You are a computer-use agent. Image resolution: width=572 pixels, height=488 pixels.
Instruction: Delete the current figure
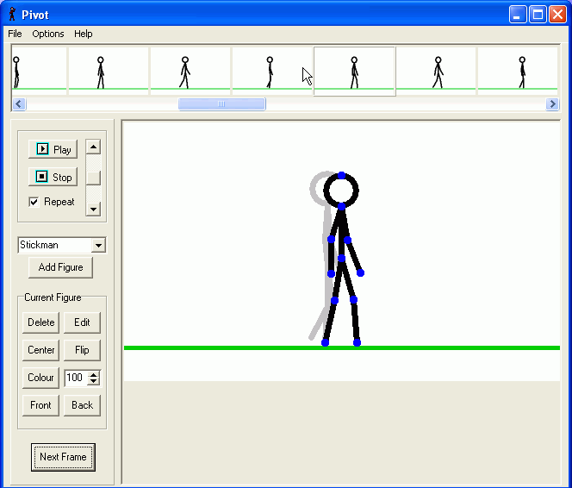click(x=40, y=322)
